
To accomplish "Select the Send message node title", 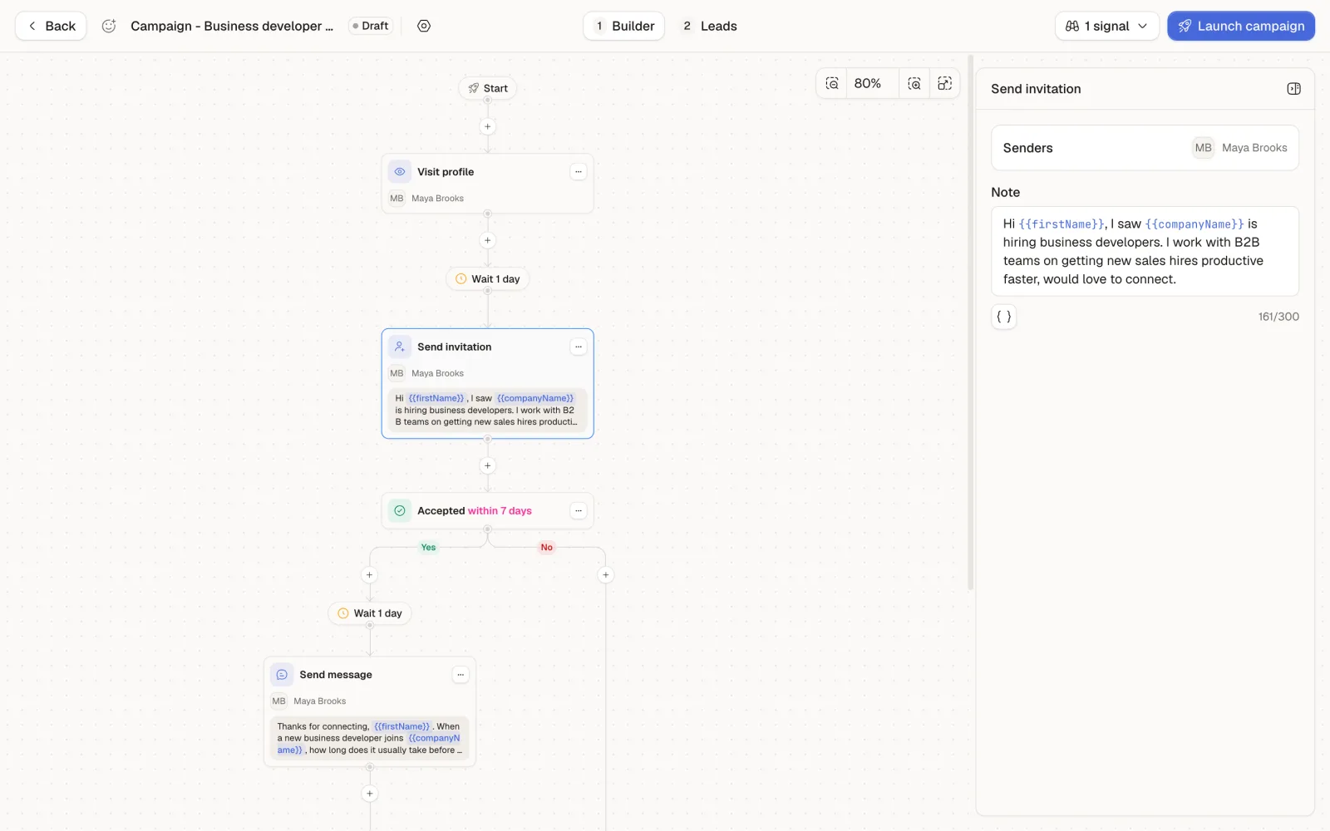I will 336,675.
